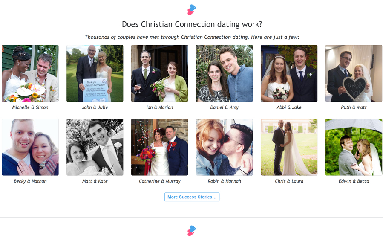383x238 pixels.
Task: Select the Chris & Laura photo
Action: click(289, 147)
